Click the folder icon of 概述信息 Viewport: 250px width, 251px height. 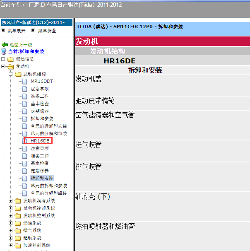[x=10, y=59]
